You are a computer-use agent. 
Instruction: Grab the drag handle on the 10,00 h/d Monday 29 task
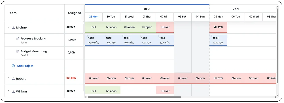tap(87, 36)
